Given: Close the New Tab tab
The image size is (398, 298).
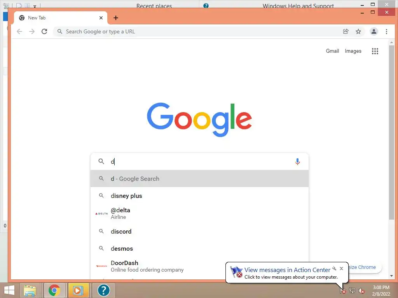Looking at the screenshot, I should click(101, 18).
